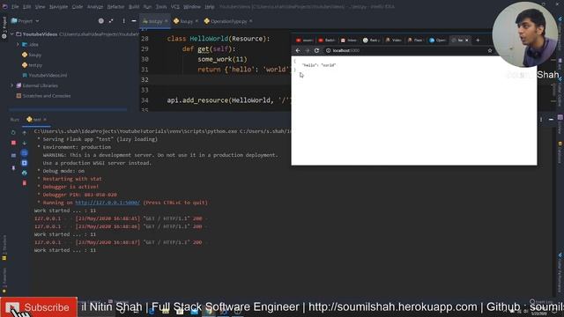The image size is (564, 317).
Task: Open the Project view dropdown
Action: tap(26, 21)
